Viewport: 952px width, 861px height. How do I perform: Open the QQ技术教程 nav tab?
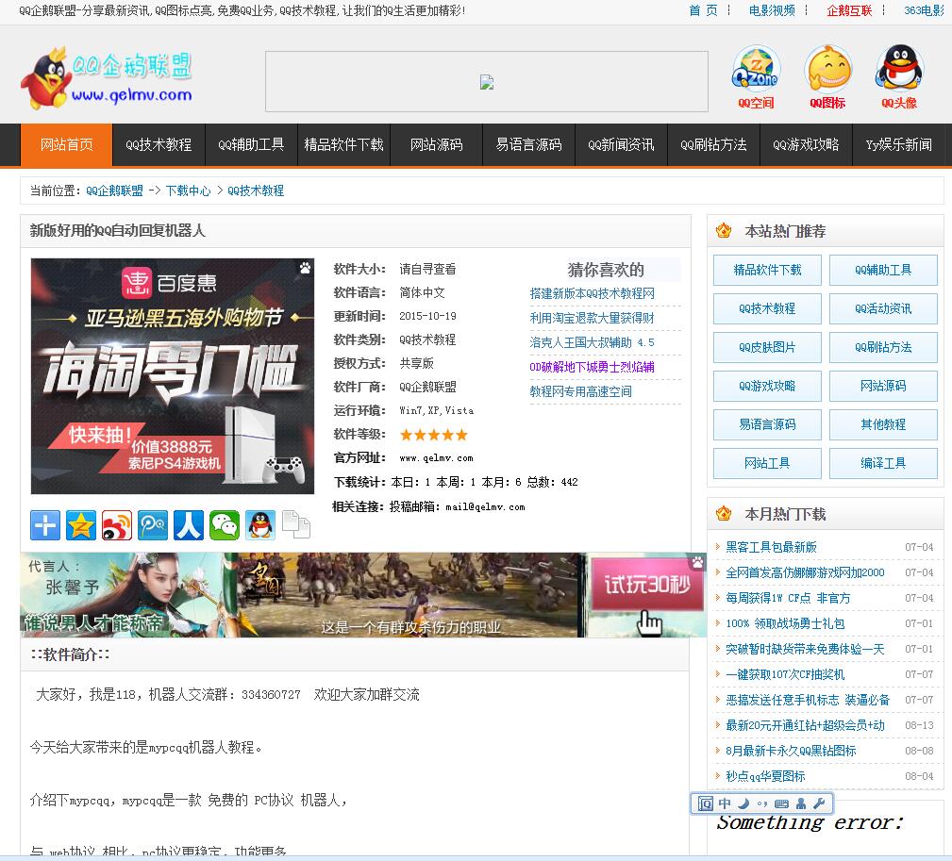click(159, 144)
